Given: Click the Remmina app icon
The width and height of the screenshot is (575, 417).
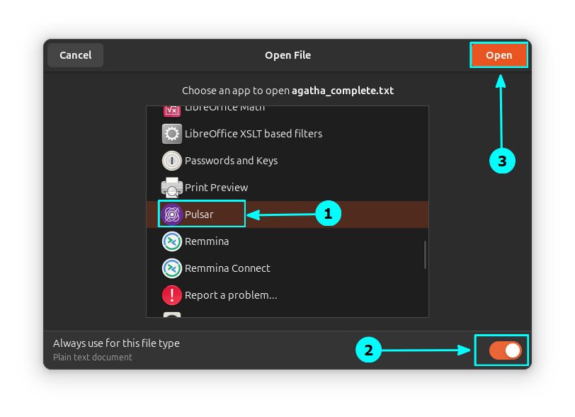Looking at the screenshot, I should coord(172,241).
